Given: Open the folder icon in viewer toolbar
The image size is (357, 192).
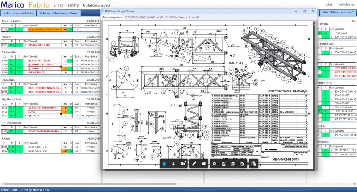Looking at the screenshot, I should (x=203, y=164).
